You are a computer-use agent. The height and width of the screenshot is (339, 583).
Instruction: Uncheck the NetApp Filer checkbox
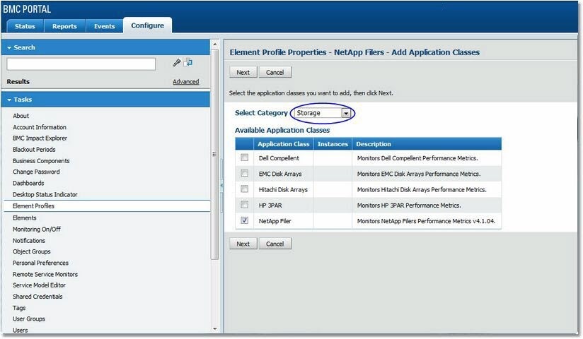pyautogui.click(x=244, y=220)
